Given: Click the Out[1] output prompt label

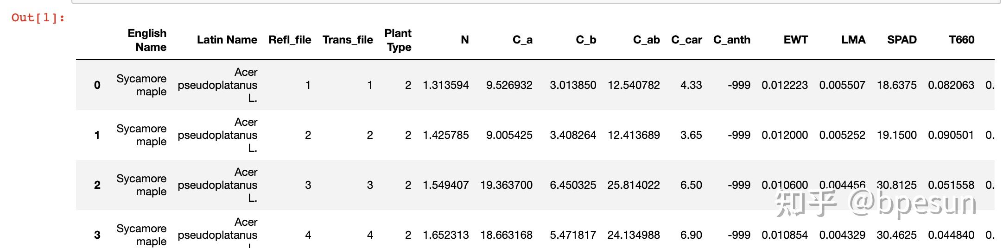Looking at the screenshot, I should 38,18.
